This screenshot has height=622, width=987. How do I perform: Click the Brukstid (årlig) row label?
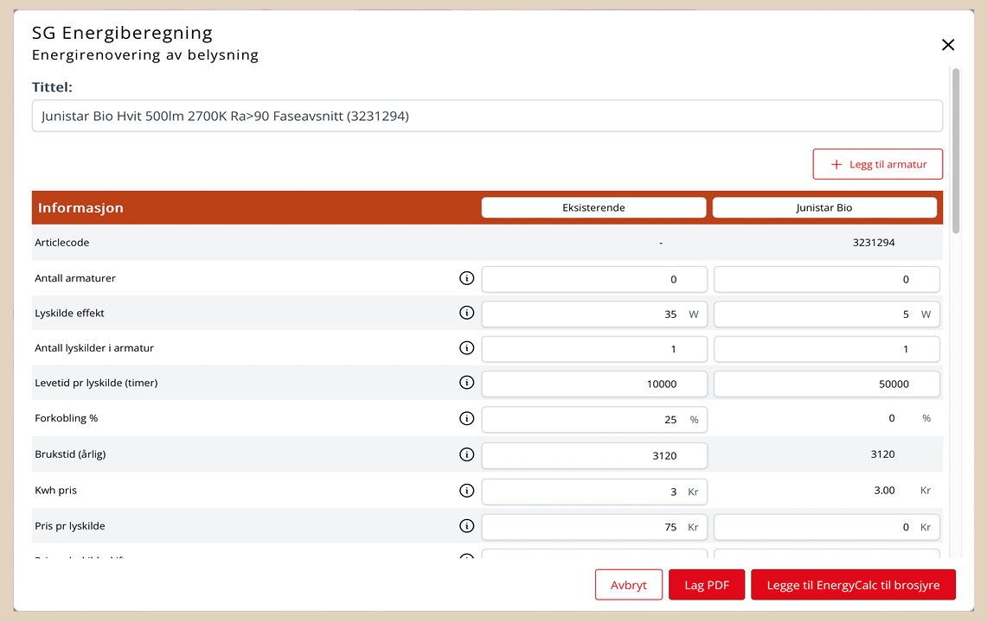[x=70, y=454]
